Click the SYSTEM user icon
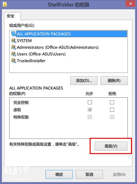 point(14,40)
